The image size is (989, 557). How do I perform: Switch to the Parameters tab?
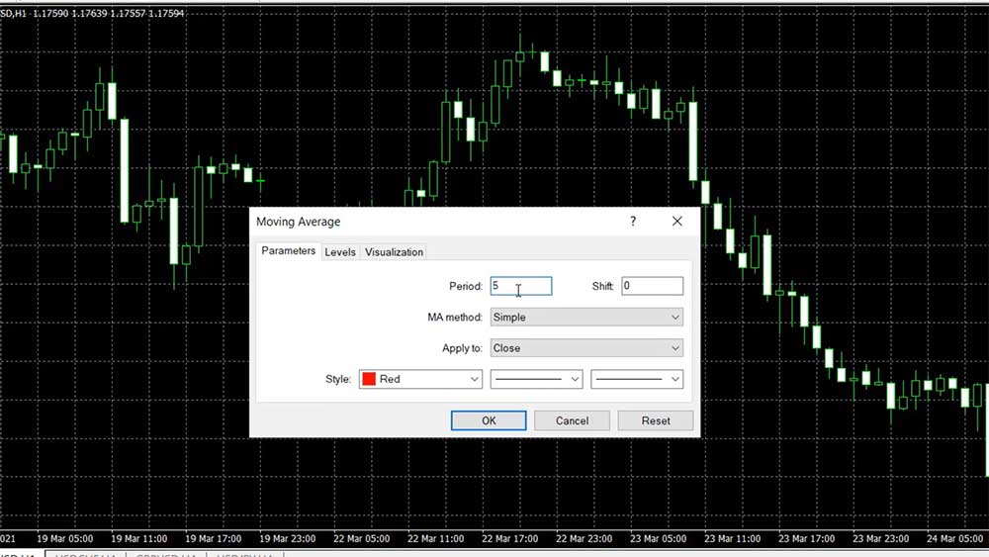[x=288, y=251]
